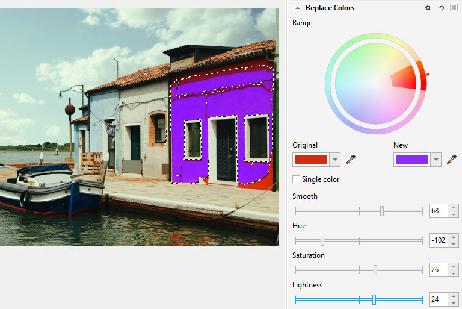Viewport: 462px width, 309px height.
Task: Click the Saturation slider handle
Action: click(375, 270)
